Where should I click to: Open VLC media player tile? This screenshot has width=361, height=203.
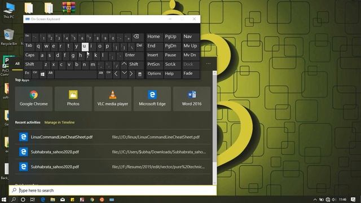click(113, 99)
